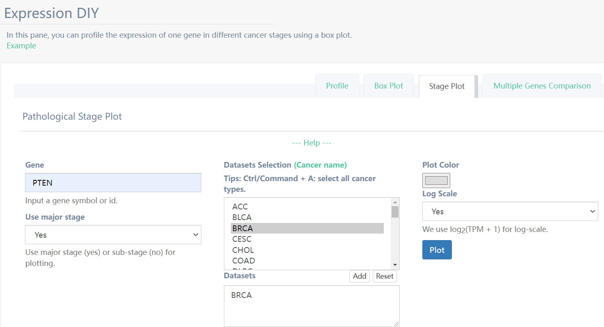The height and width of the screenshot is (327, 604).
Task: Show the Help section link
Action: point(312,143)
